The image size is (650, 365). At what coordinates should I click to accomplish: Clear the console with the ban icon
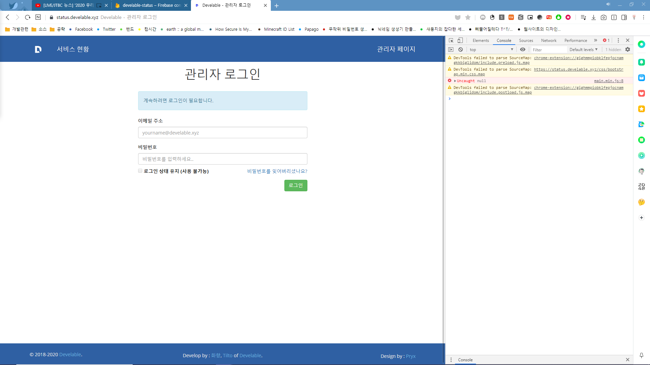click(x=460, y=49)
